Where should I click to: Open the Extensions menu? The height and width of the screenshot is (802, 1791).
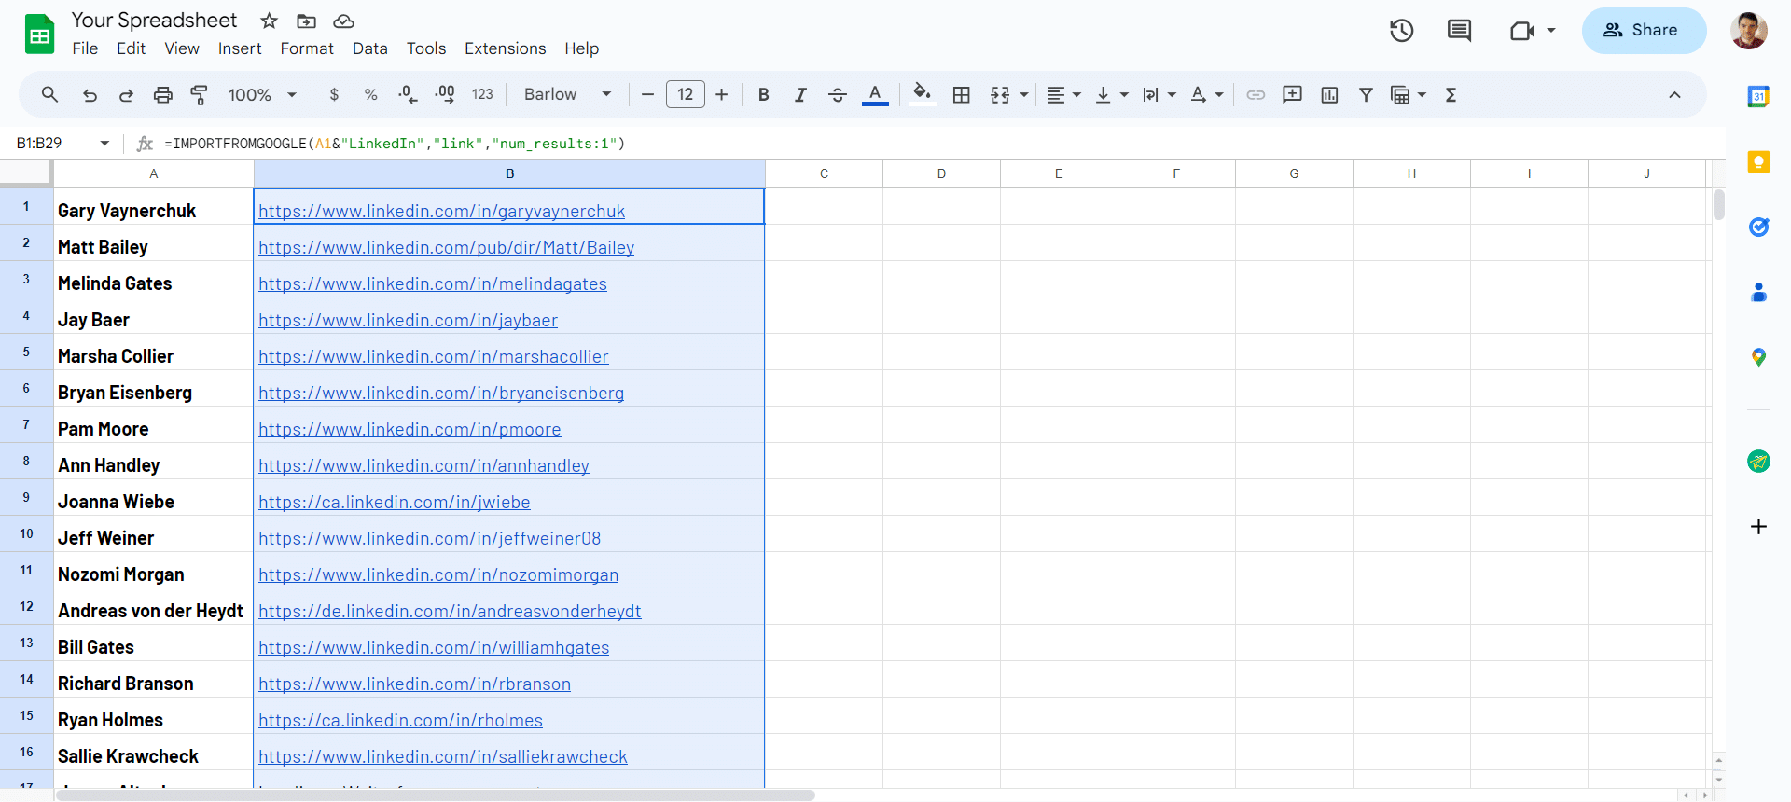coord(505,48)
